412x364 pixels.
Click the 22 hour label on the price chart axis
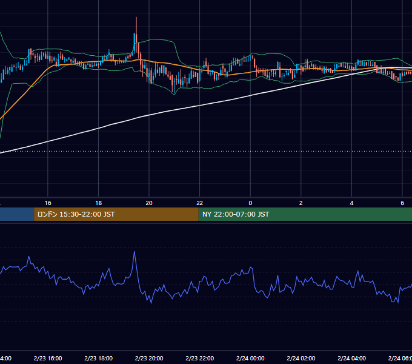(200, 203)
